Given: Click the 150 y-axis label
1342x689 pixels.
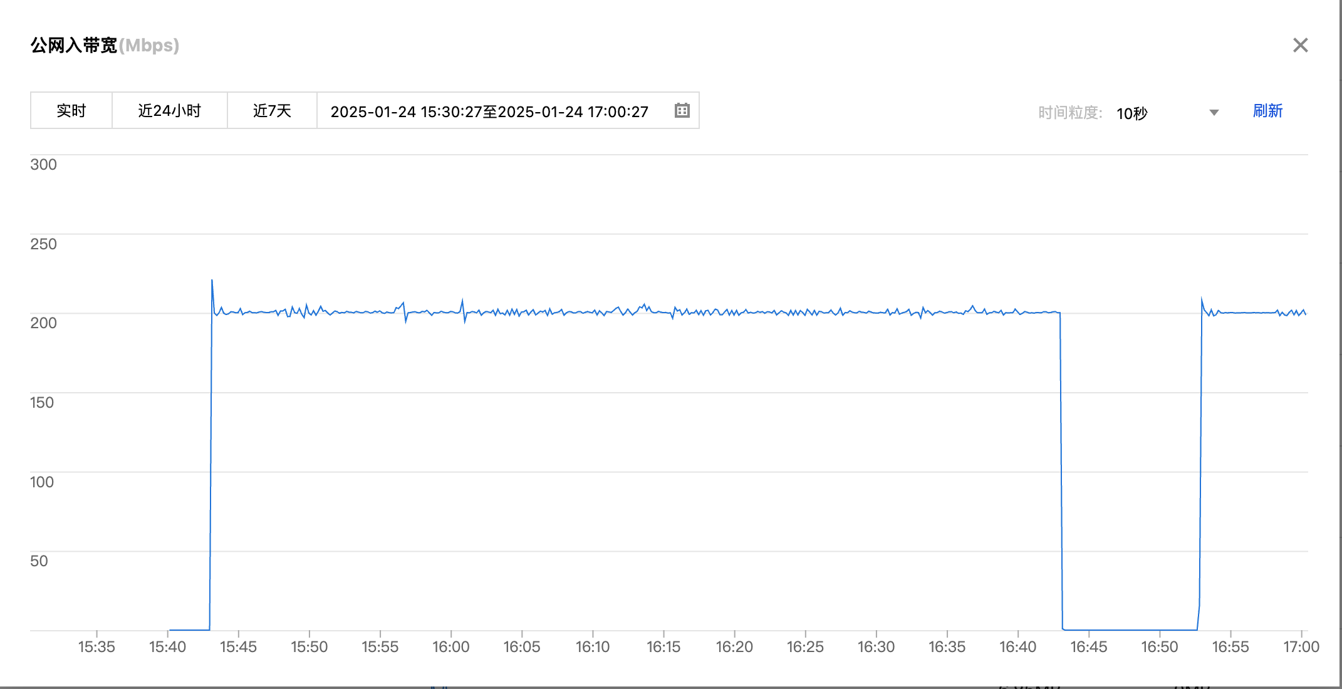Looking at the screenshot, I should tap(42, 403).
